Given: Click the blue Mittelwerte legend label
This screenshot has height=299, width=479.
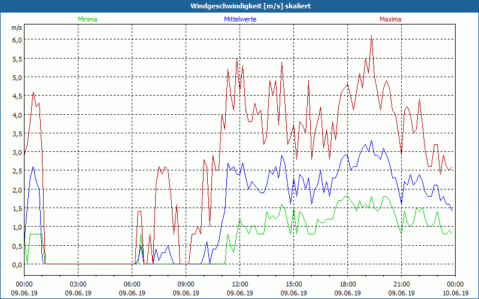Looking at the screenshot, I should pos(240,19).
